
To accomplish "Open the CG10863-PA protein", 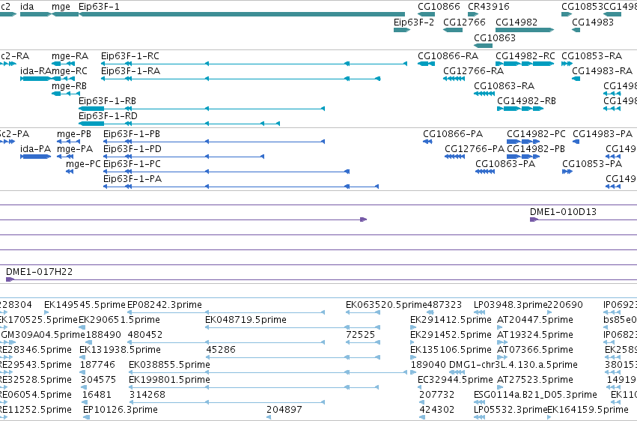I will 485,172.
